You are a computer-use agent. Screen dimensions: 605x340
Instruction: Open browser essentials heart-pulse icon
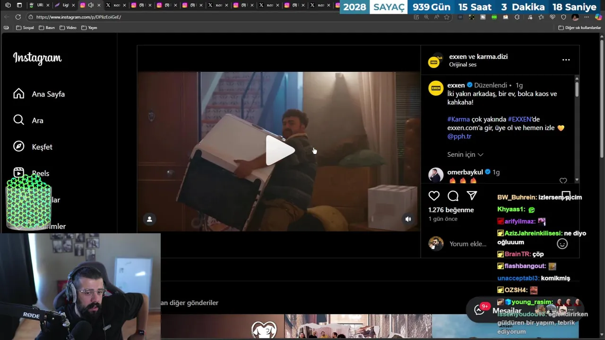pos(553,17)
